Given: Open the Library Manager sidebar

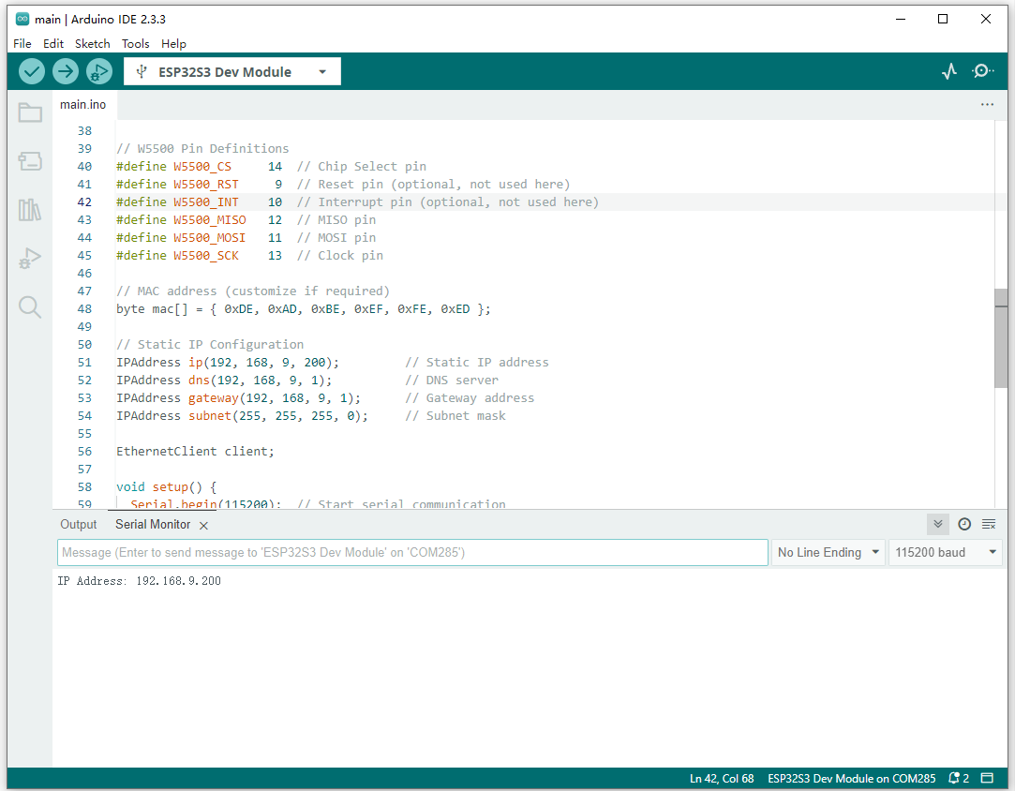Looking at the screenshot, I should pyautogui.click(x=30, y=210).
